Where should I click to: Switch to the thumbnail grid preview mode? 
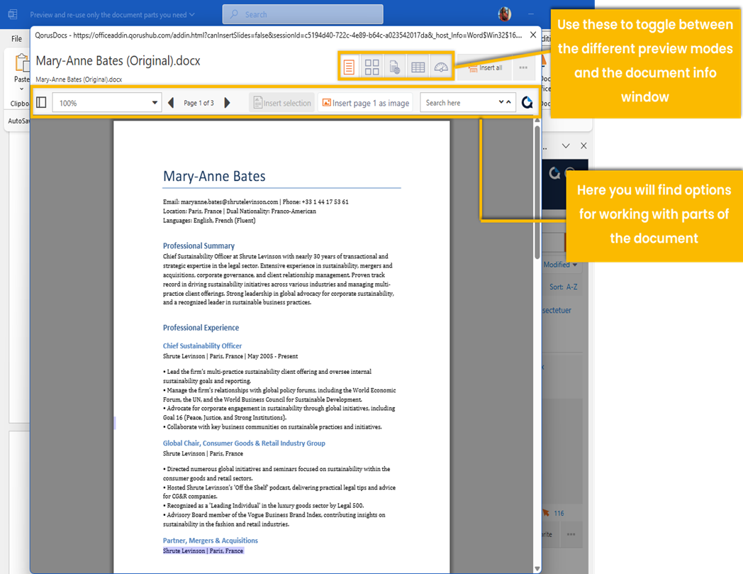tap(372, 67)
